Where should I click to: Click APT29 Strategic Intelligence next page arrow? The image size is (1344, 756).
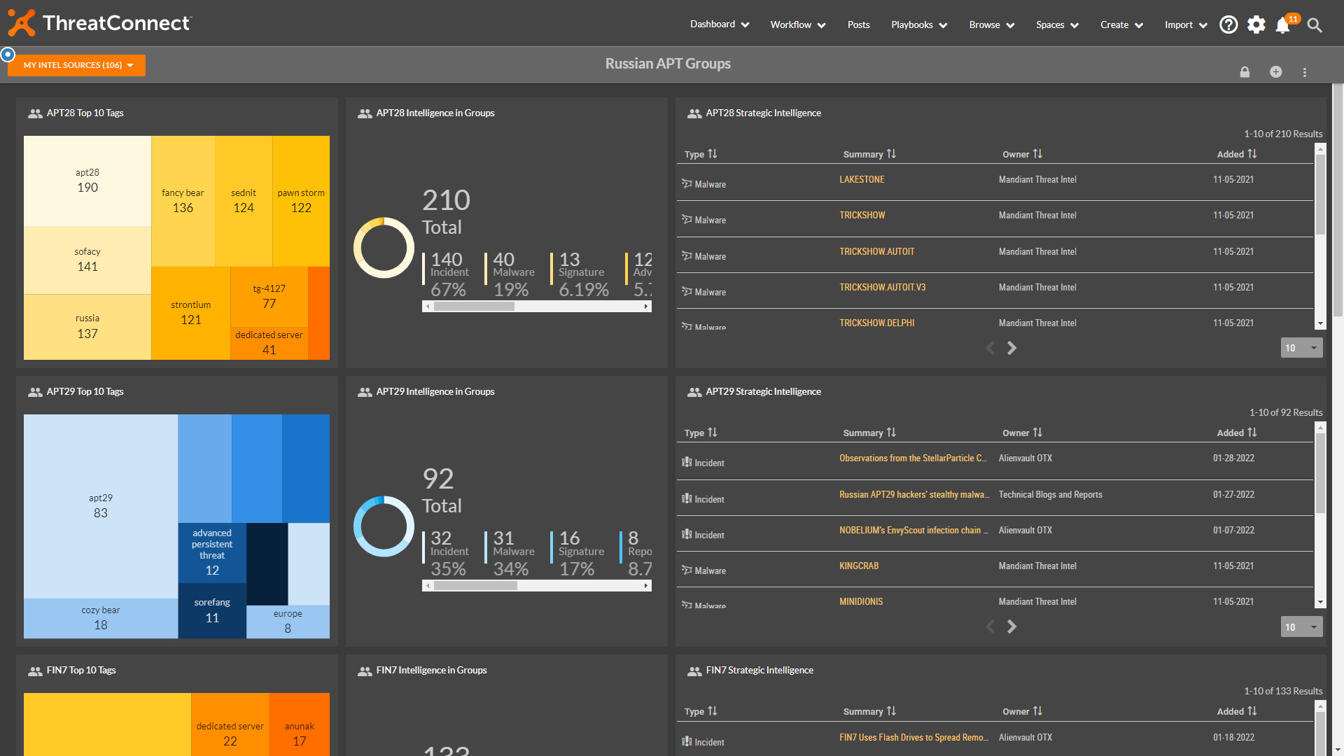point(1011,626)
